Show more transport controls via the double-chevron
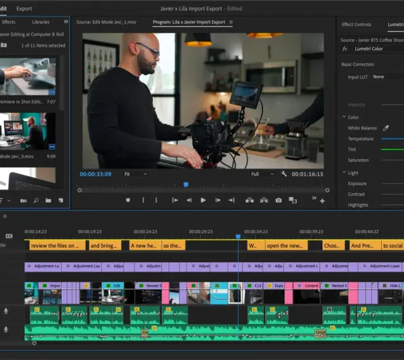The height and width of the screenshot is (360, 404). 314,198
